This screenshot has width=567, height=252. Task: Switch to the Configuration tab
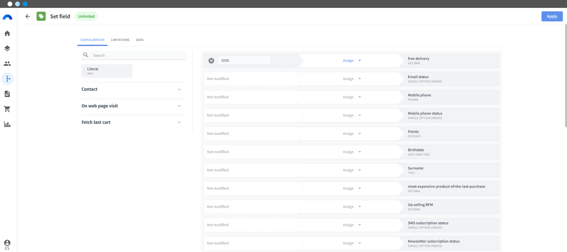point(92,40)
